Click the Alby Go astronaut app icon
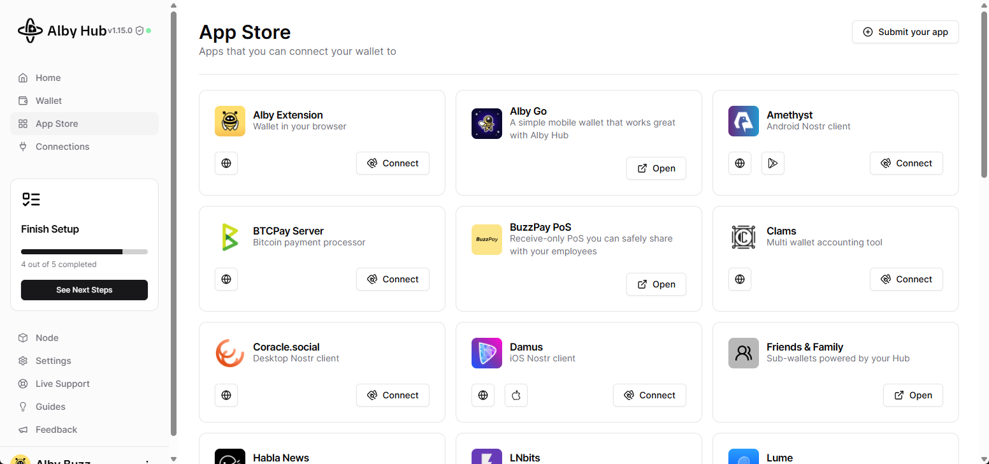This screenshot has height=464, width=989. pyautogui.click(x=487, y=124)
